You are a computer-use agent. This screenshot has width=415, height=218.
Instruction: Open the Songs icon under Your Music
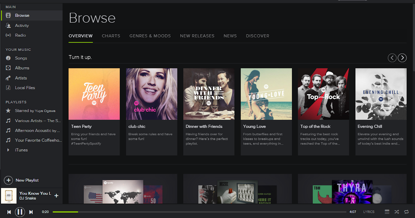click(x=8, y=58)
